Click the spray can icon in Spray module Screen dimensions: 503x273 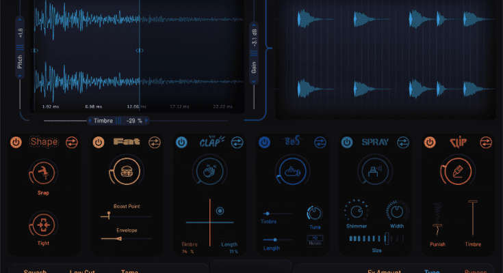(374, 171)
